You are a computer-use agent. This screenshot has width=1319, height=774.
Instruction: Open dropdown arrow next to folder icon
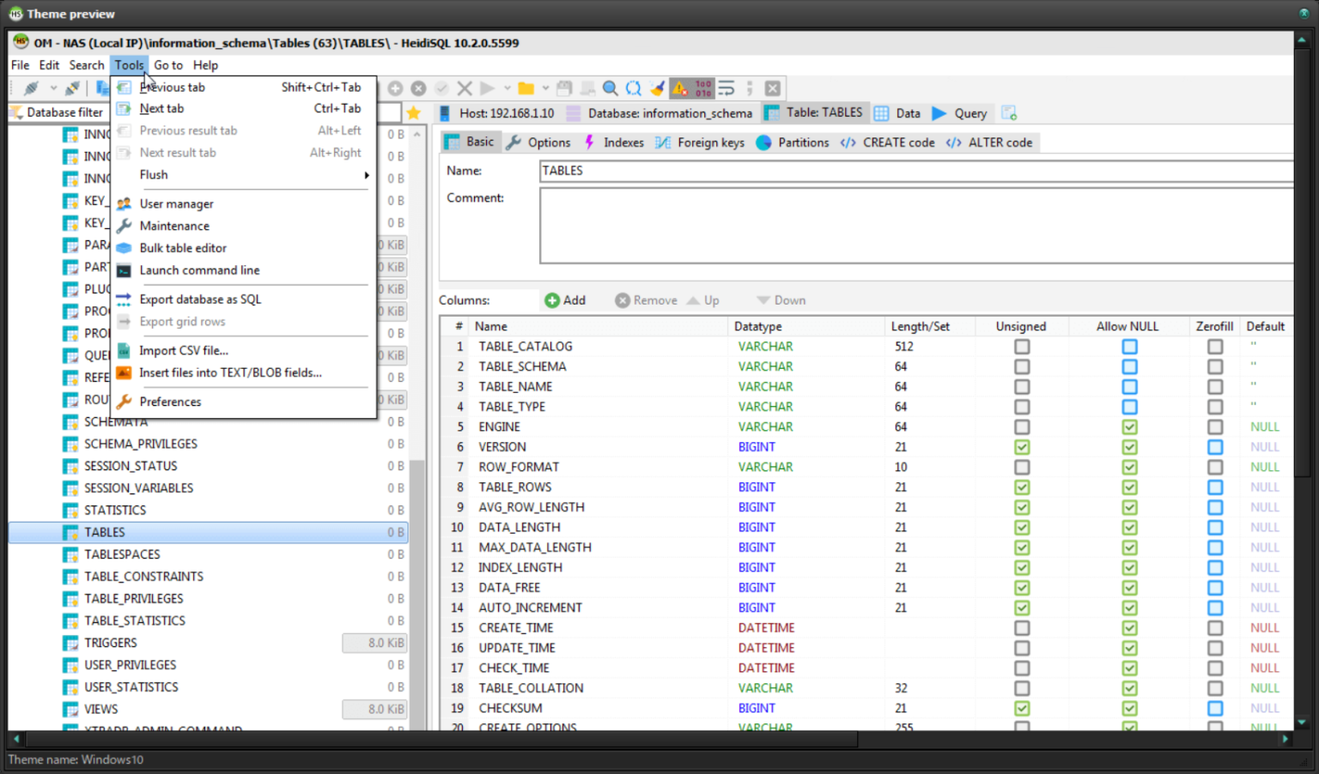[545, 88]
